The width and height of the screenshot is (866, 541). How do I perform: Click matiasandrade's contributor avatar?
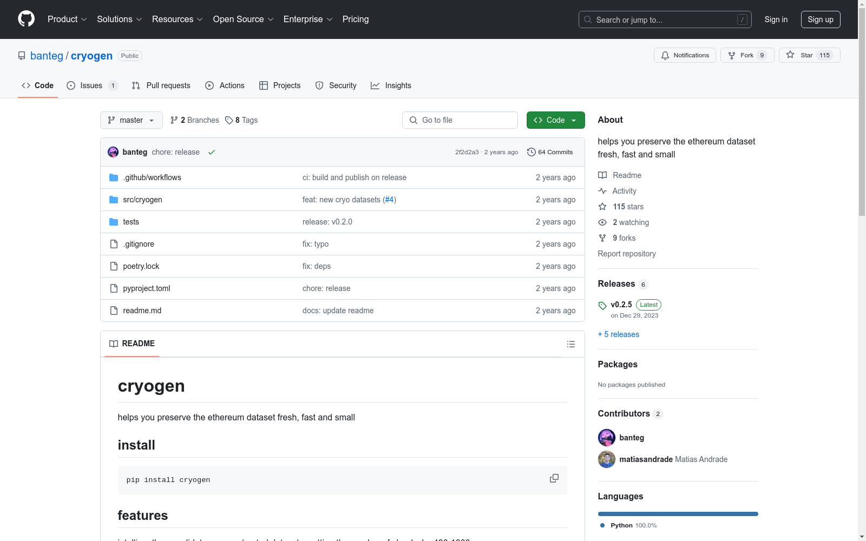607,459
